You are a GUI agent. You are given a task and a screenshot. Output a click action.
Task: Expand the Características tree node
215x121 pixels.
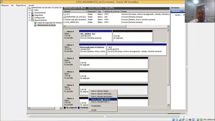pos(29,13)
